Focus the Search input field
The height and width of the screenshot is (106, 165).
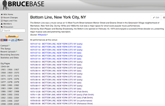[x=13, y=31]
